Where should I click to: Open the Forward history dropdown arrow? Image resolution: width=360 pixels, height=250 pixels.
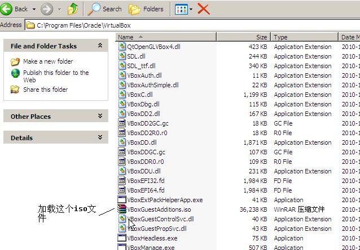coord(59,10)
